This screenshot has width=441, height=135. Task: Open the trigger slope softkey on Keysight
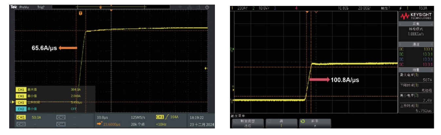314,123
